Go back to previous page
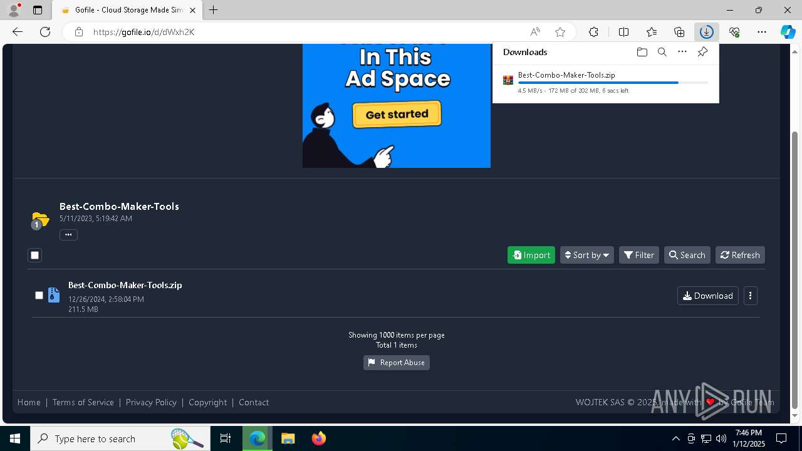The height and width of the screenshot is (451, 802). pos(18,32)
